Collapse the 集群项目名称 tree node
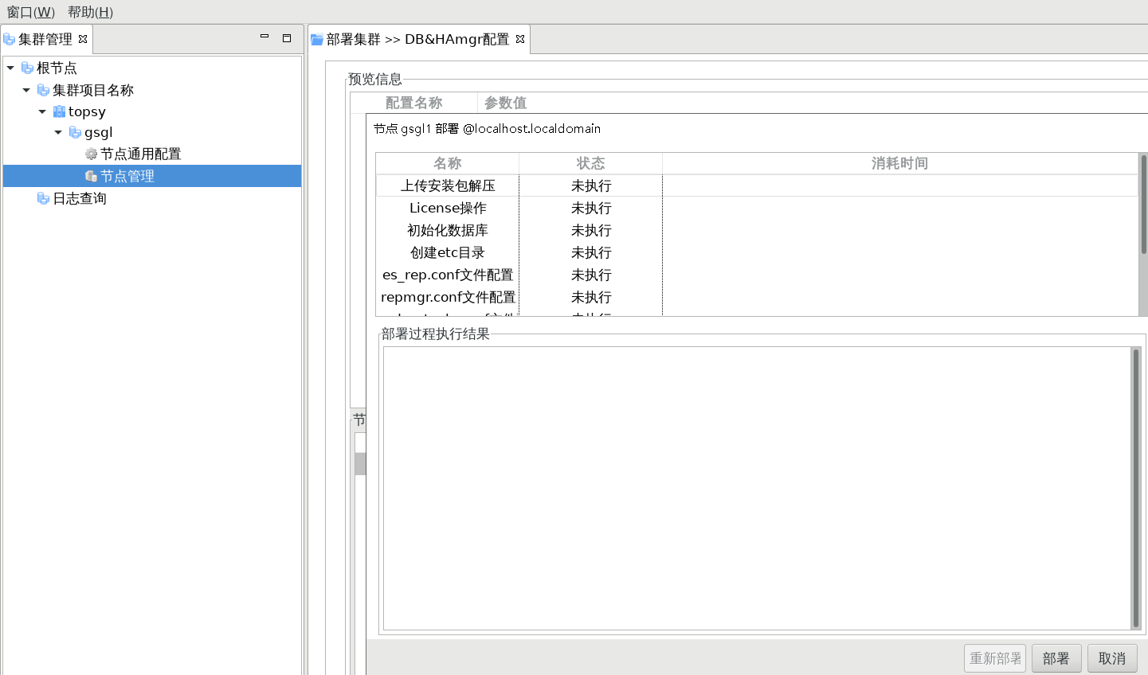This screenshot has width=1148, height=675. coord(26,90)
